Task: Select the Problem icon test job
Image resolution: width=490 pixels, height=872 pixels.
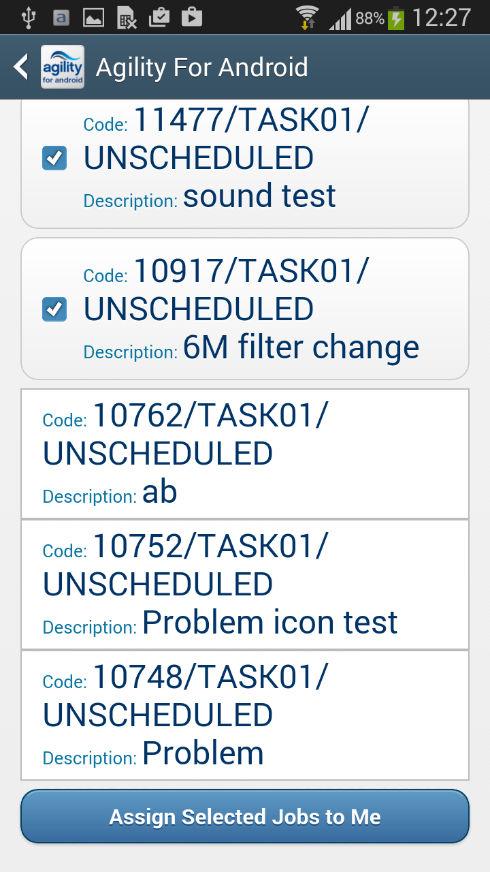Action: coord(245,585)
